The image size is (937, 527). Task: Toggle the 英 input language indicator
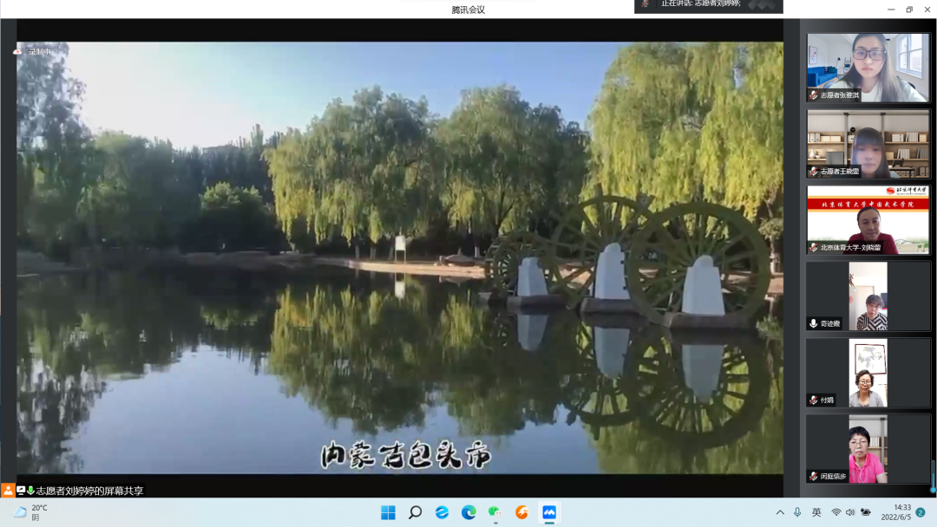[x=816, y=512]
